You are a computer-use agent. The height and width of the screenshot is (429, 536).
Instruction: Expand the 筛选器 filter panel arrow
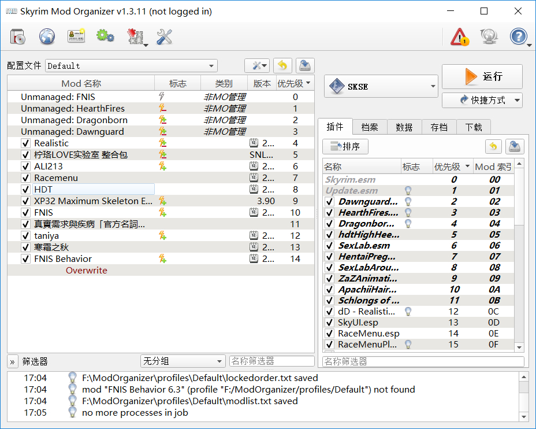[x=12, y=361]
